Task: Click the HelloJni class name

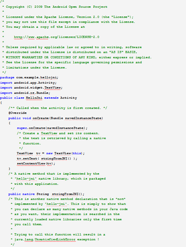Action: click(x=34, y=98)
